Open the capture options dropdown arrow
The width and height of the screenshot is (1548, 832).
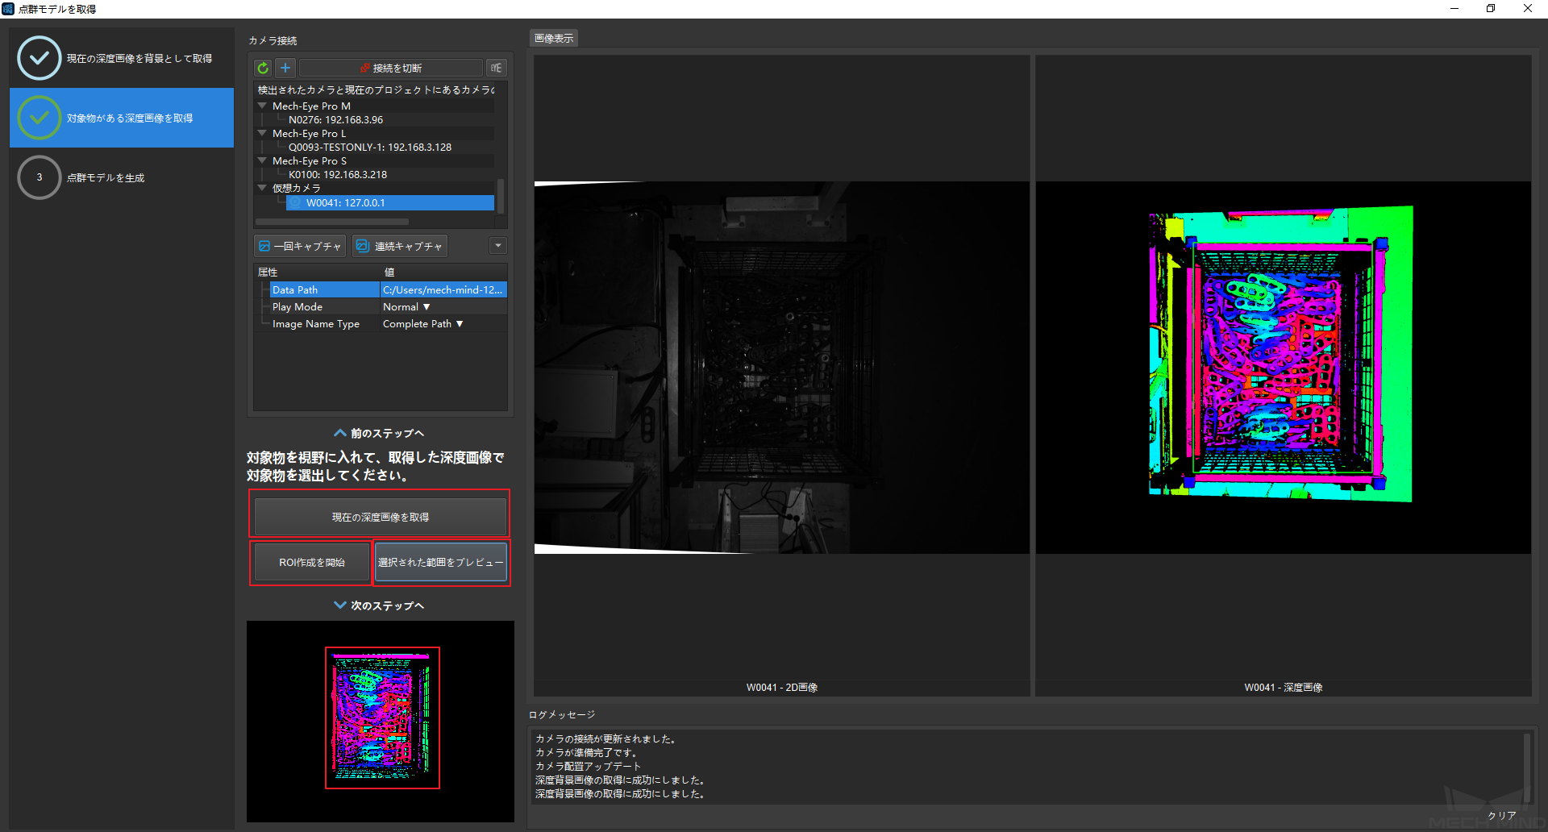498,246
